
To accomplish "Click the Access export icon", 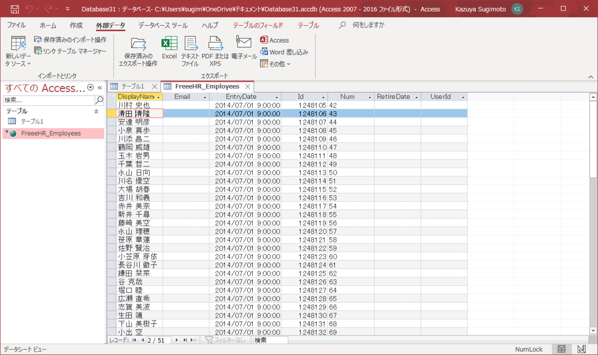I will 274,40.
